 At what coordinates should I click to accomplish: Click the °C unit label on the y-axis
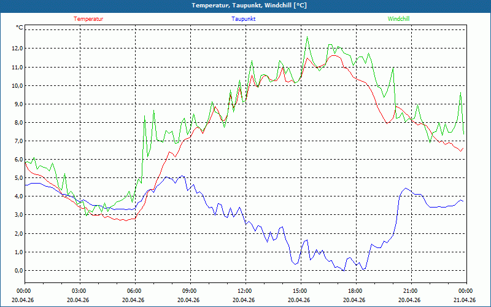click(20, 27)
